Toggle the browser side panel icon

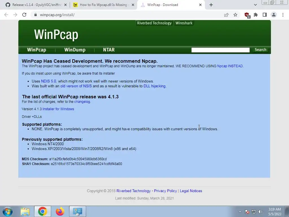click(x=265, y=15)
